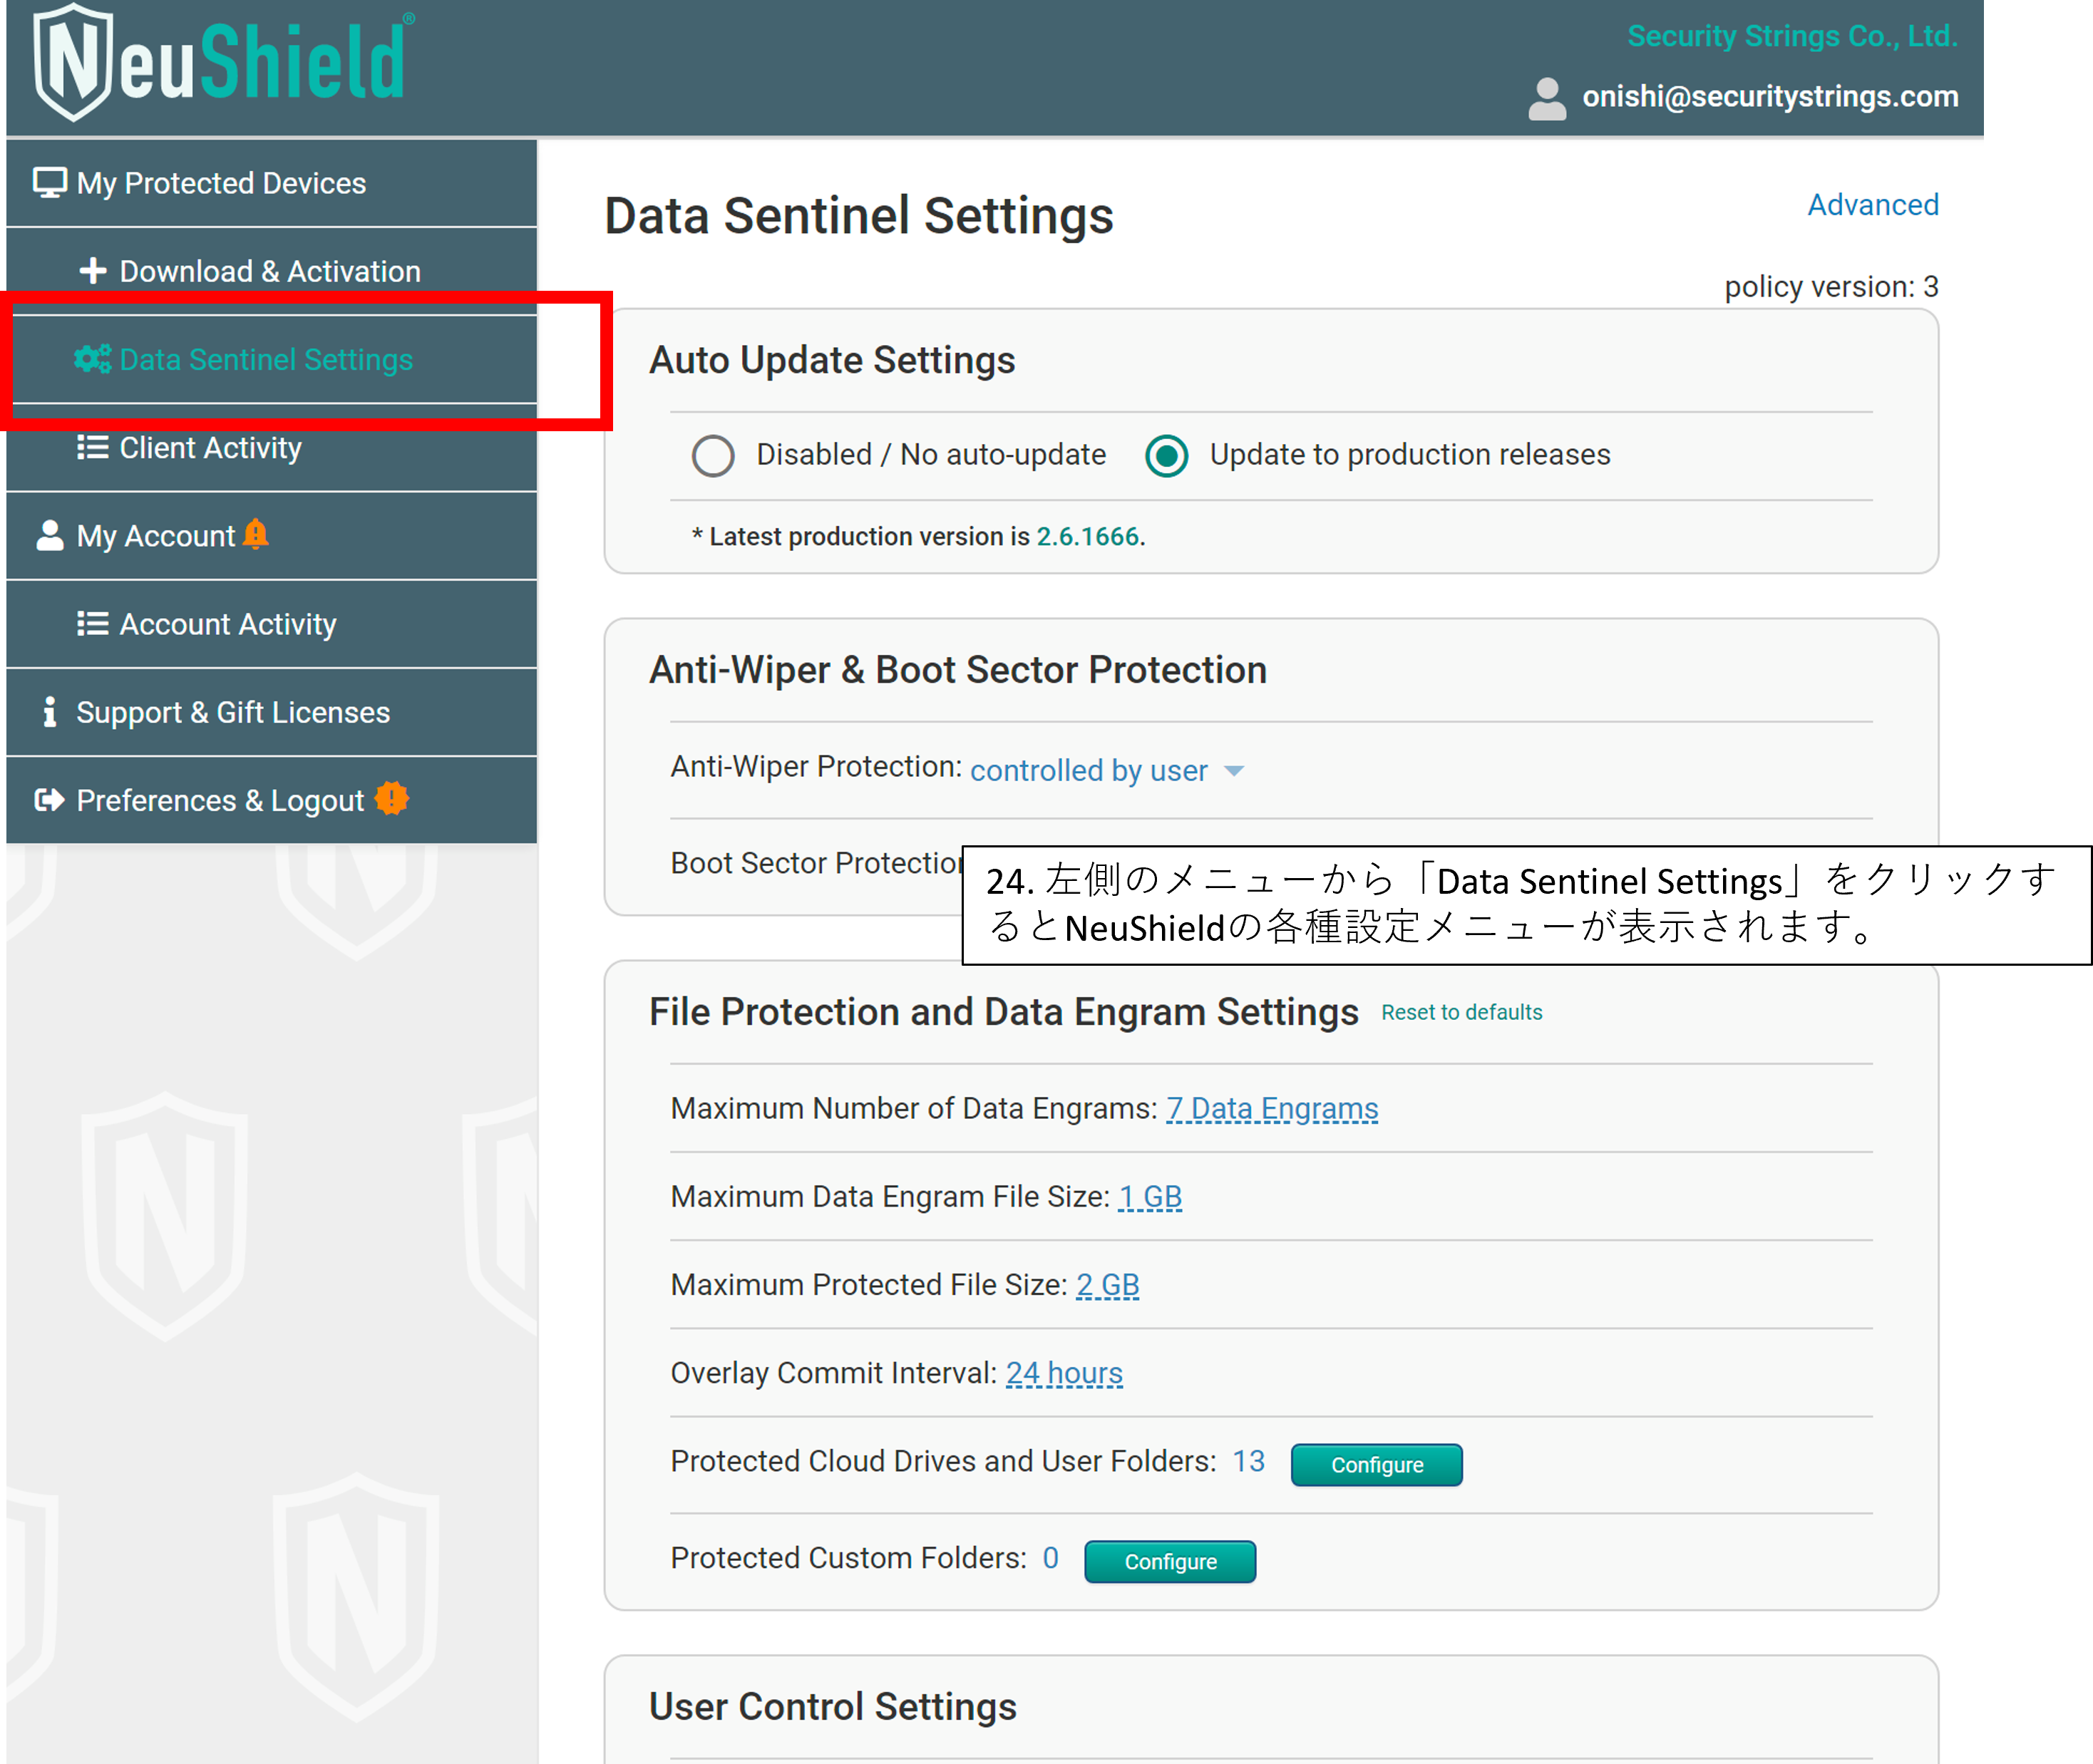Screen dimensions: 2093x1764
Task: Open My Protected Devices menu
Action: click(272, 183)
